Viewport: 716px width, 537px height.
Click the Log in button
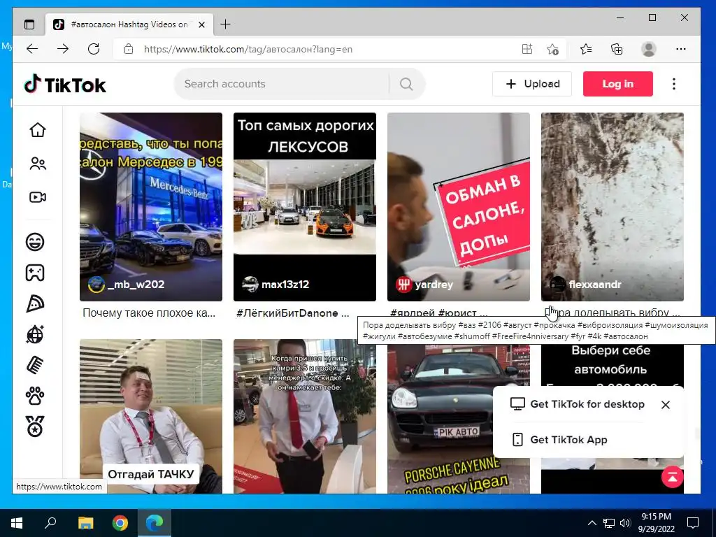[618, 84]
